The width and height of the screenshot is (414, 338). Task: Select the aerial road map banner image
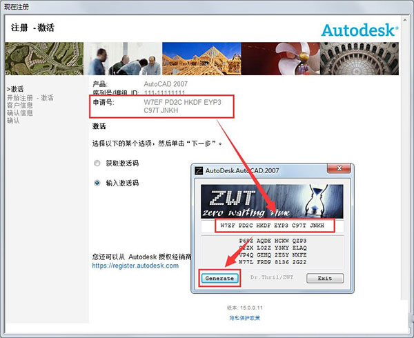click(44, 59)
